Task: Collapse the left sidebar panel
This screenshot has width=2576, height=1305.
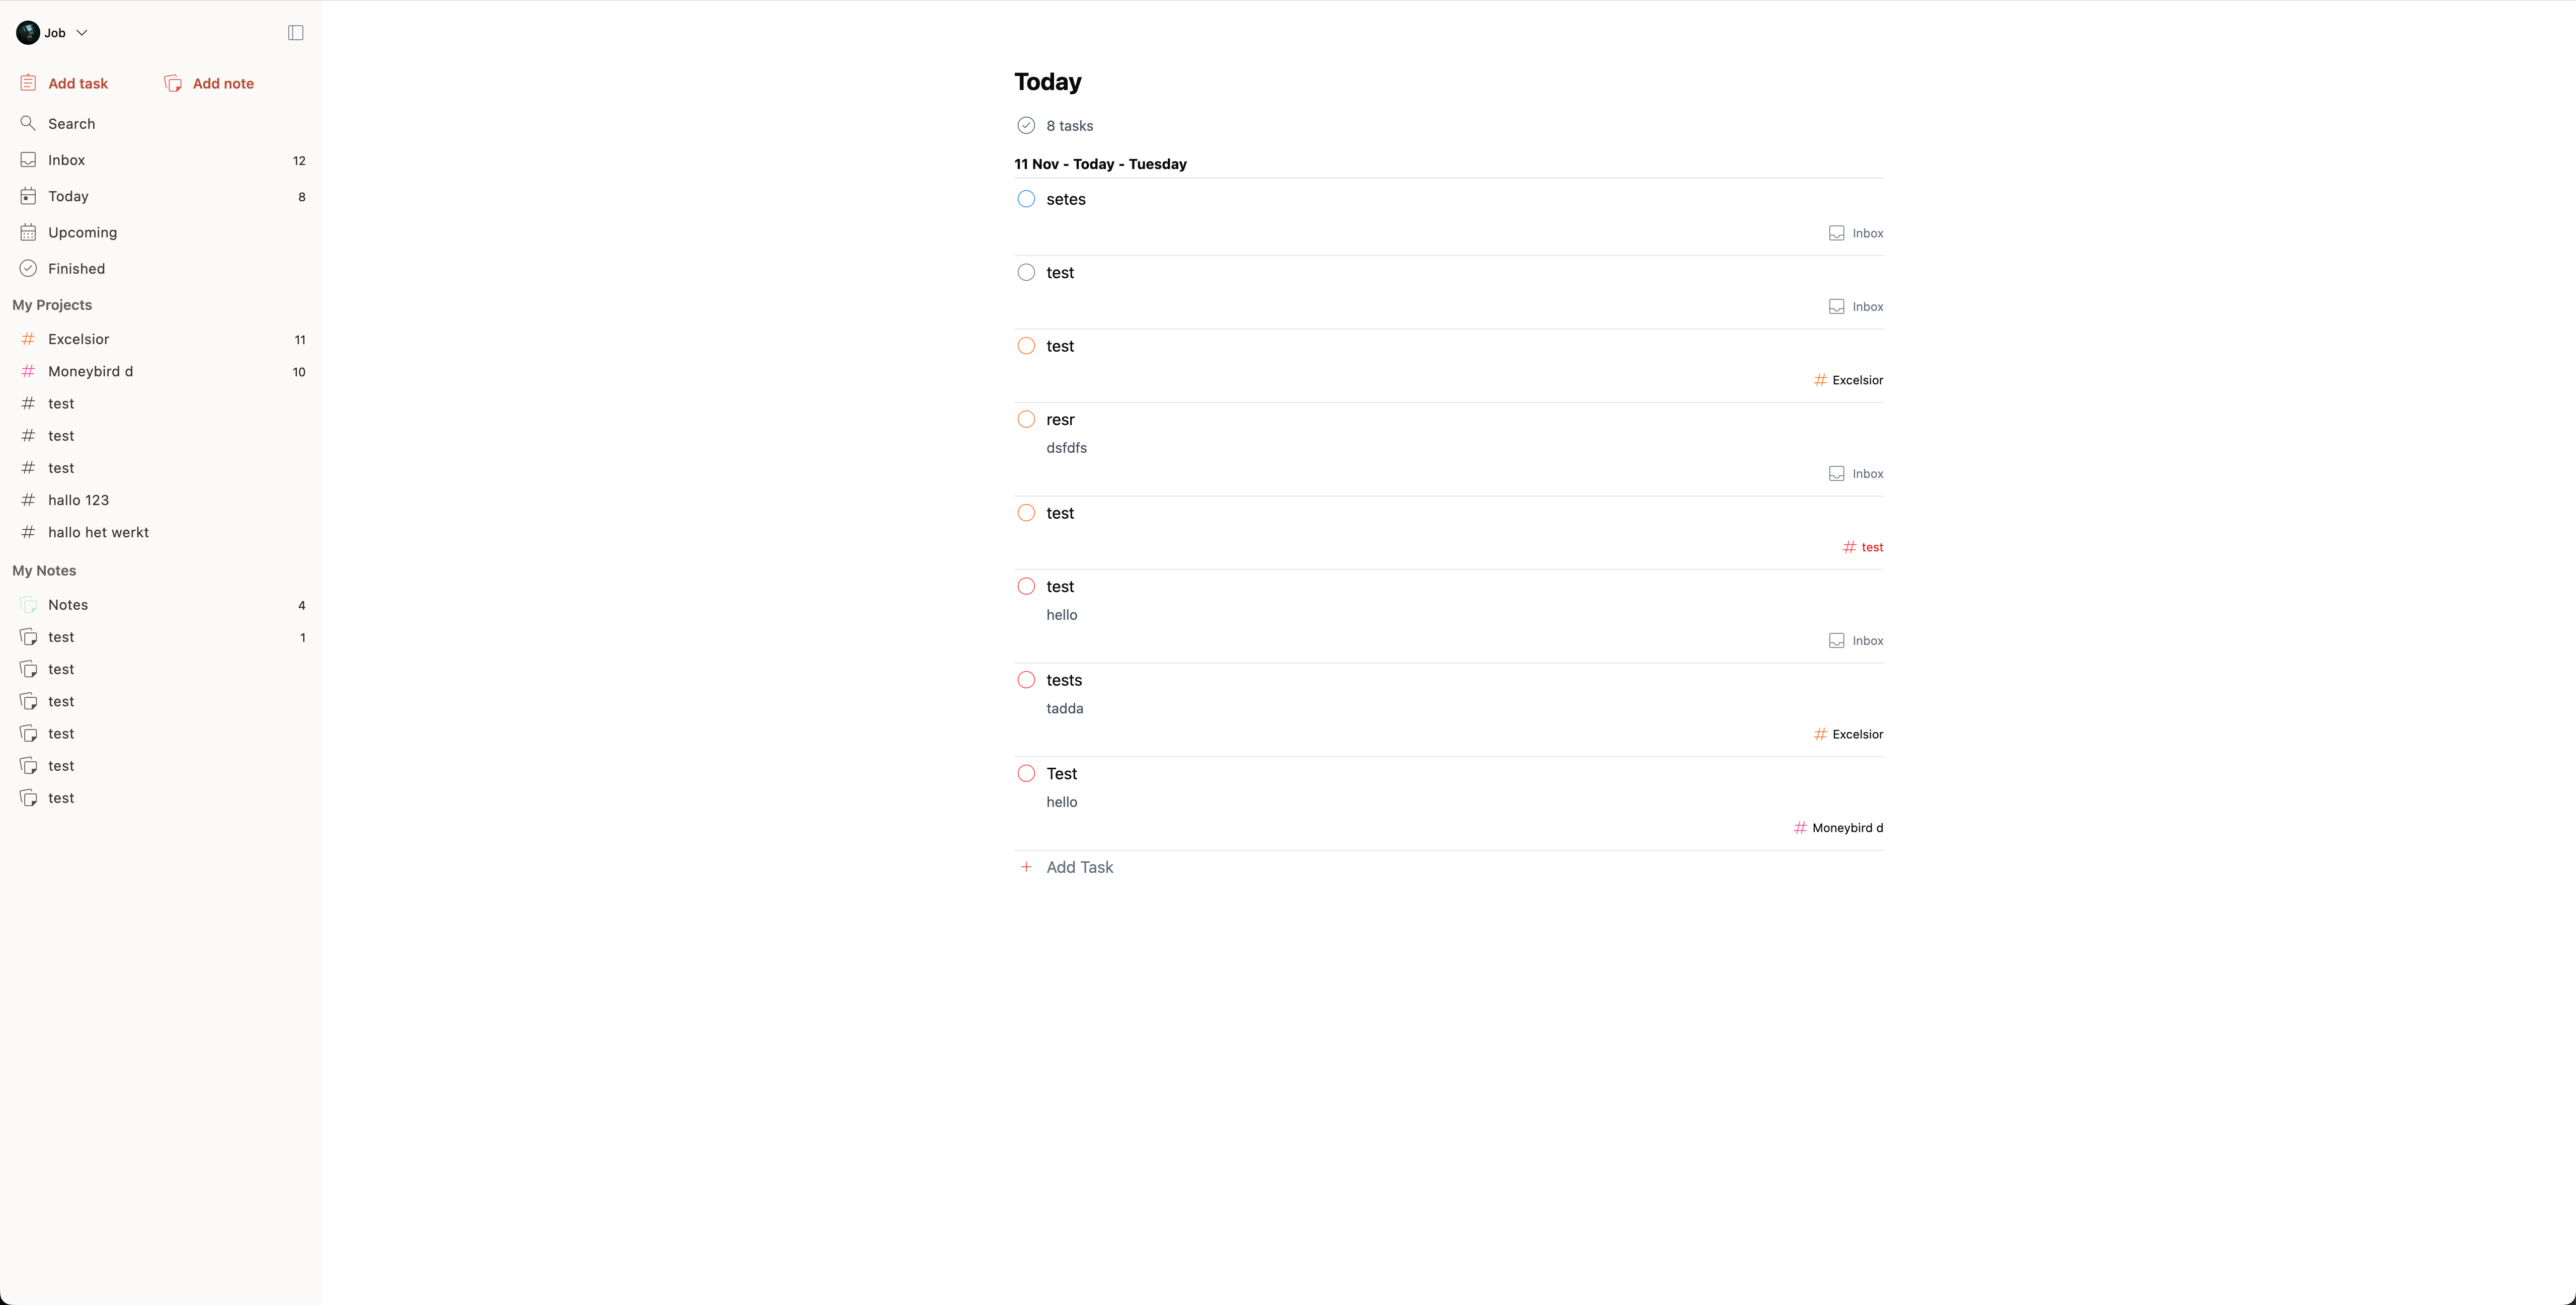Action: pyautogui.click(x=294, y=32)
